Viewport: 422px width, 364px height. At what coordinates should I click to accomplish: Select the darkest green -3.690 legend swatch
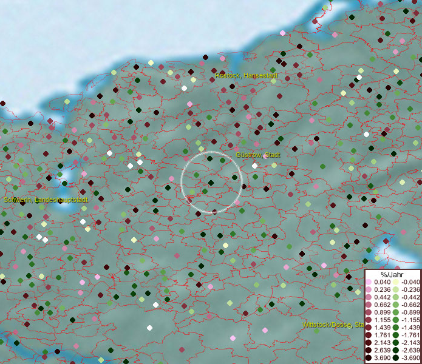tap(396, 358)
